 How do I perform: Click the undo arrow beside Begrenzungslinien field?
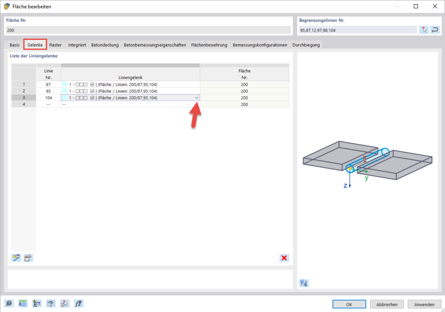pyautogui.click(x=435, y=29)
